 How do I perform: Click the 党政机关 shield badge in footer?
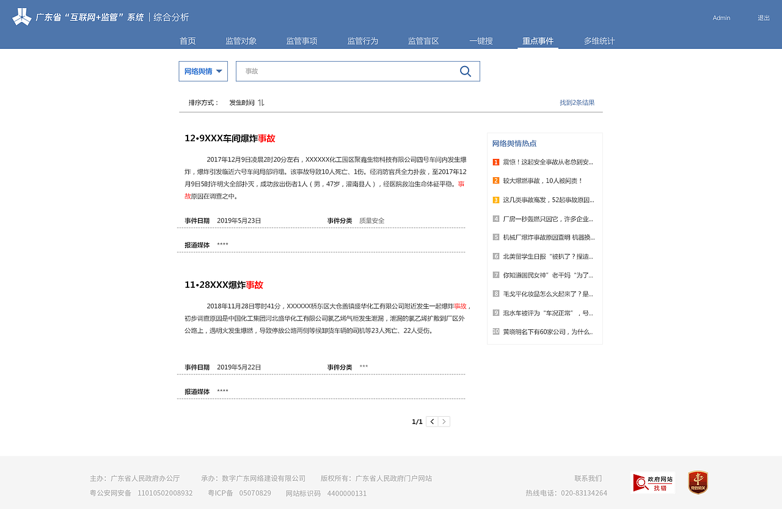[x=698, y=482]
